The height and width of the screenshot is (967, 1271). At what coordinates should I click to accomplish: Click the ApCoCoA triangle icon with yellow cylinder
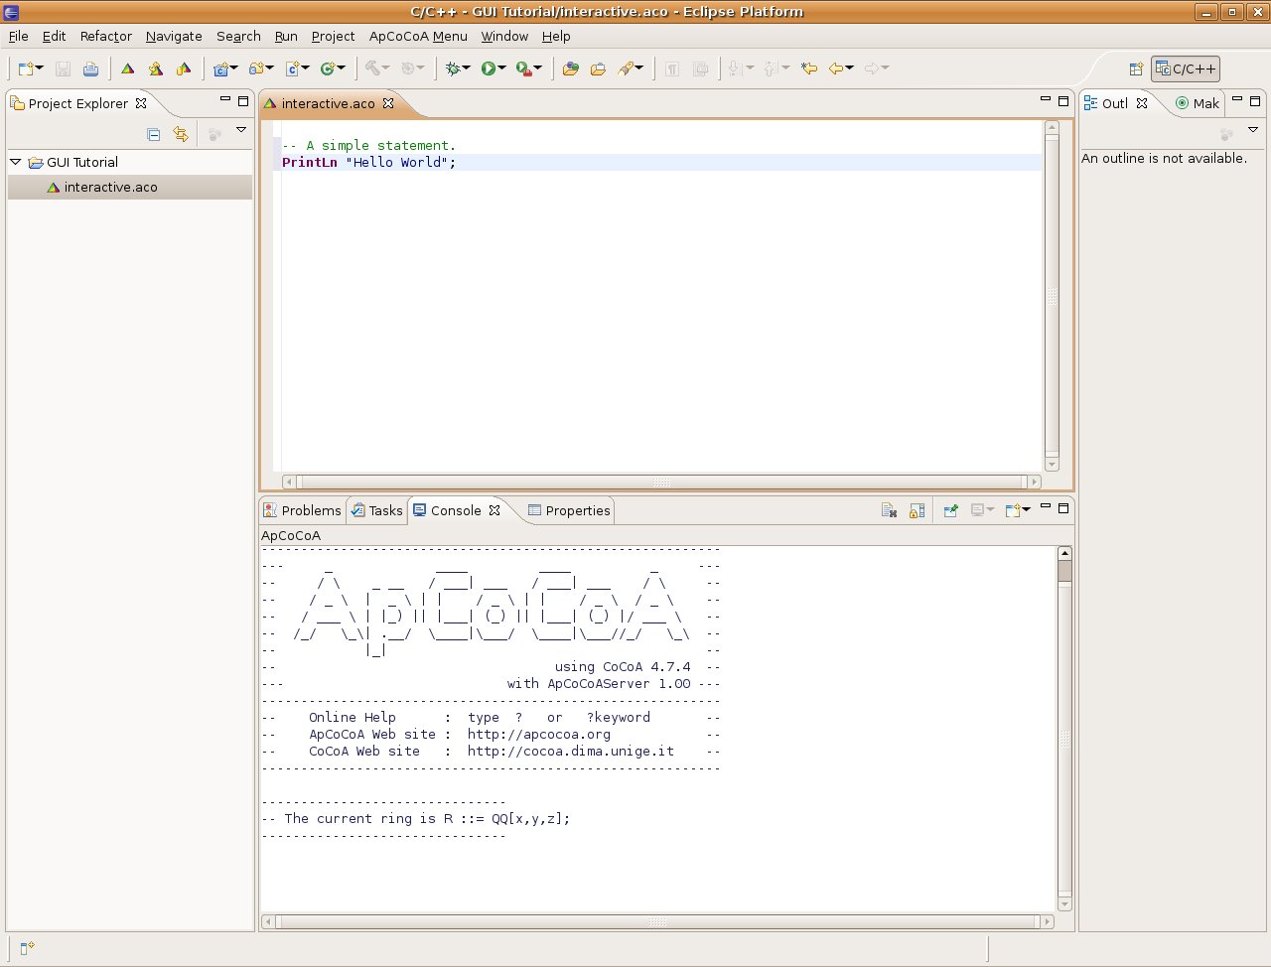point(184,69)
